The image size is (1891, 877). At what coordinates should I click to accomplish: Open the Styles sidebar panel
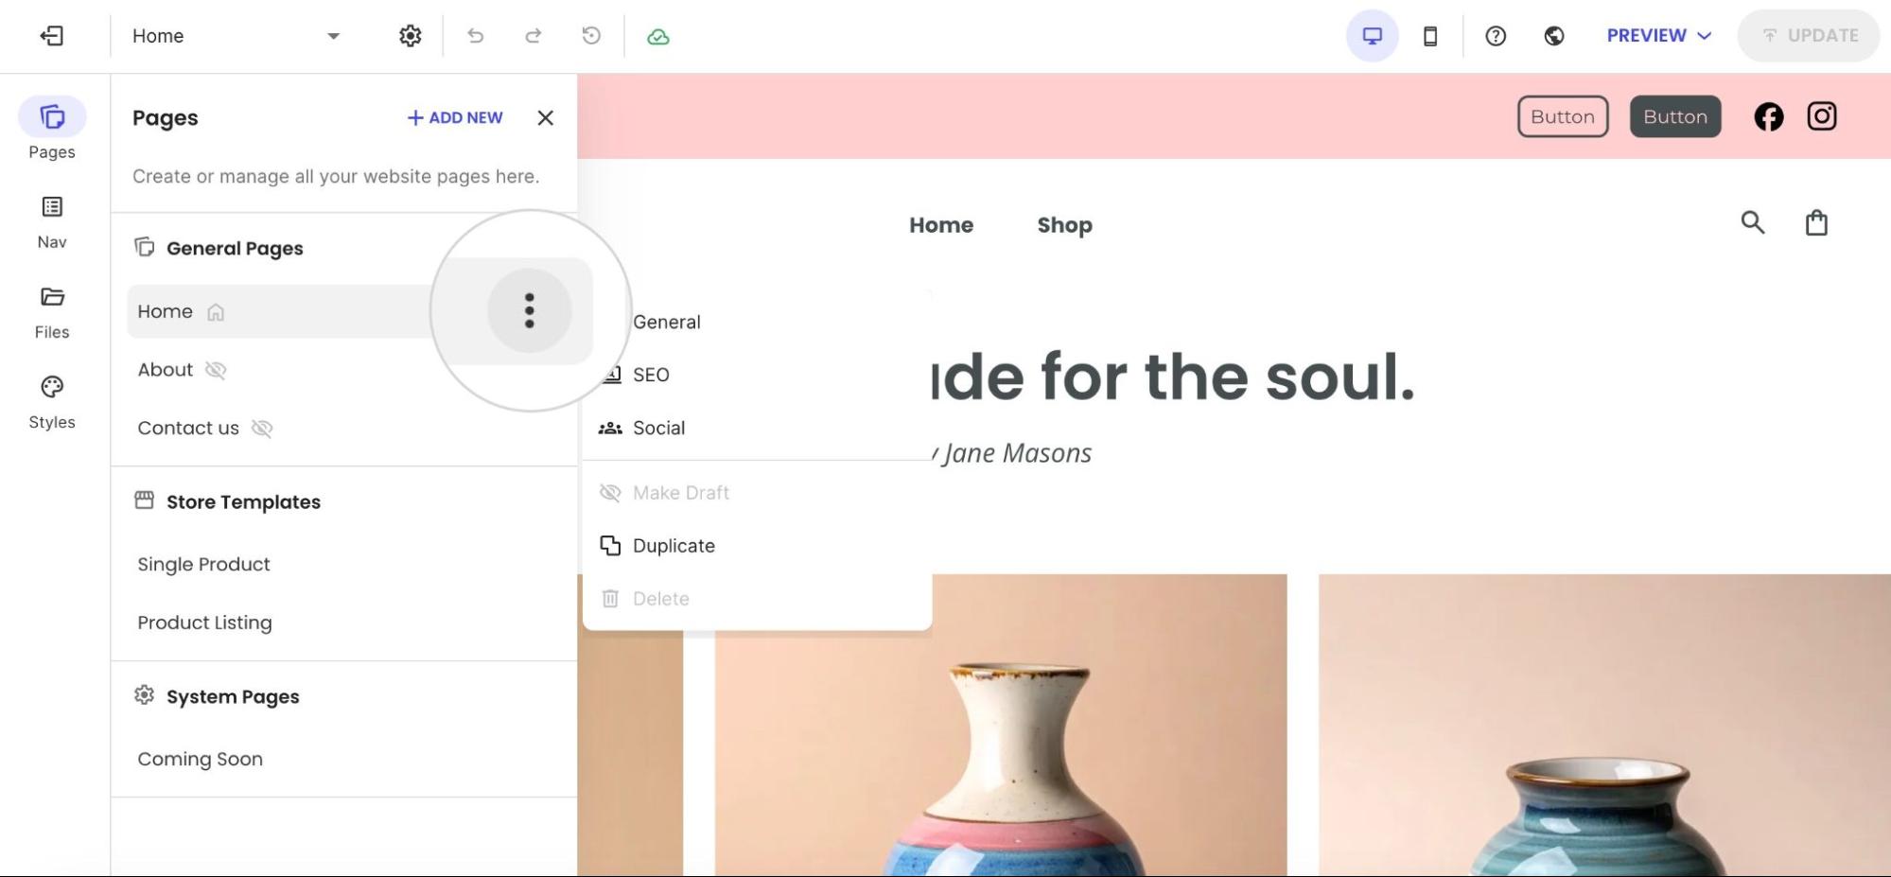[52, 402]
